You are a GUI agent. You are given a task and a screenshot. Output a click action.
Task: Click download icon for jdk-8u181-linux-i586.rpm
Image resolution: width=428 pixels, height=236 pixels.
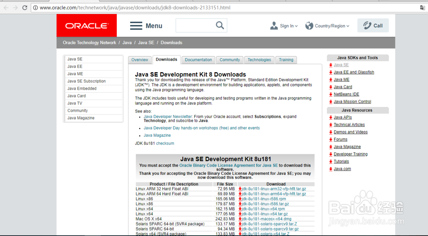tap(240, 199)
